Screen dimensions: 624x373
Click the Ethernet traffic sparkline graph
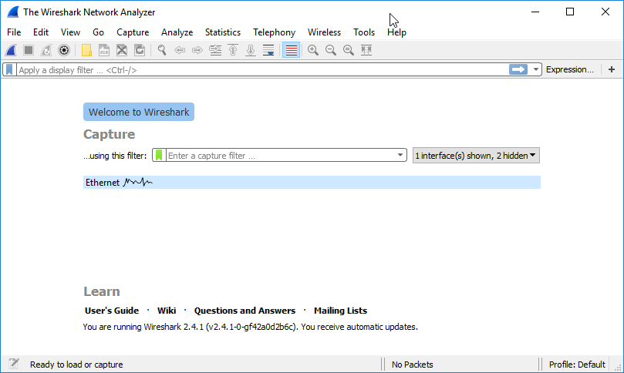click(x=138, y=182)
